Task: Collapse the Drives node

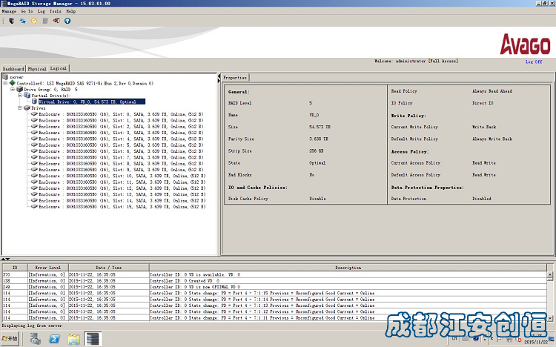Action: (x=20, y=108)
